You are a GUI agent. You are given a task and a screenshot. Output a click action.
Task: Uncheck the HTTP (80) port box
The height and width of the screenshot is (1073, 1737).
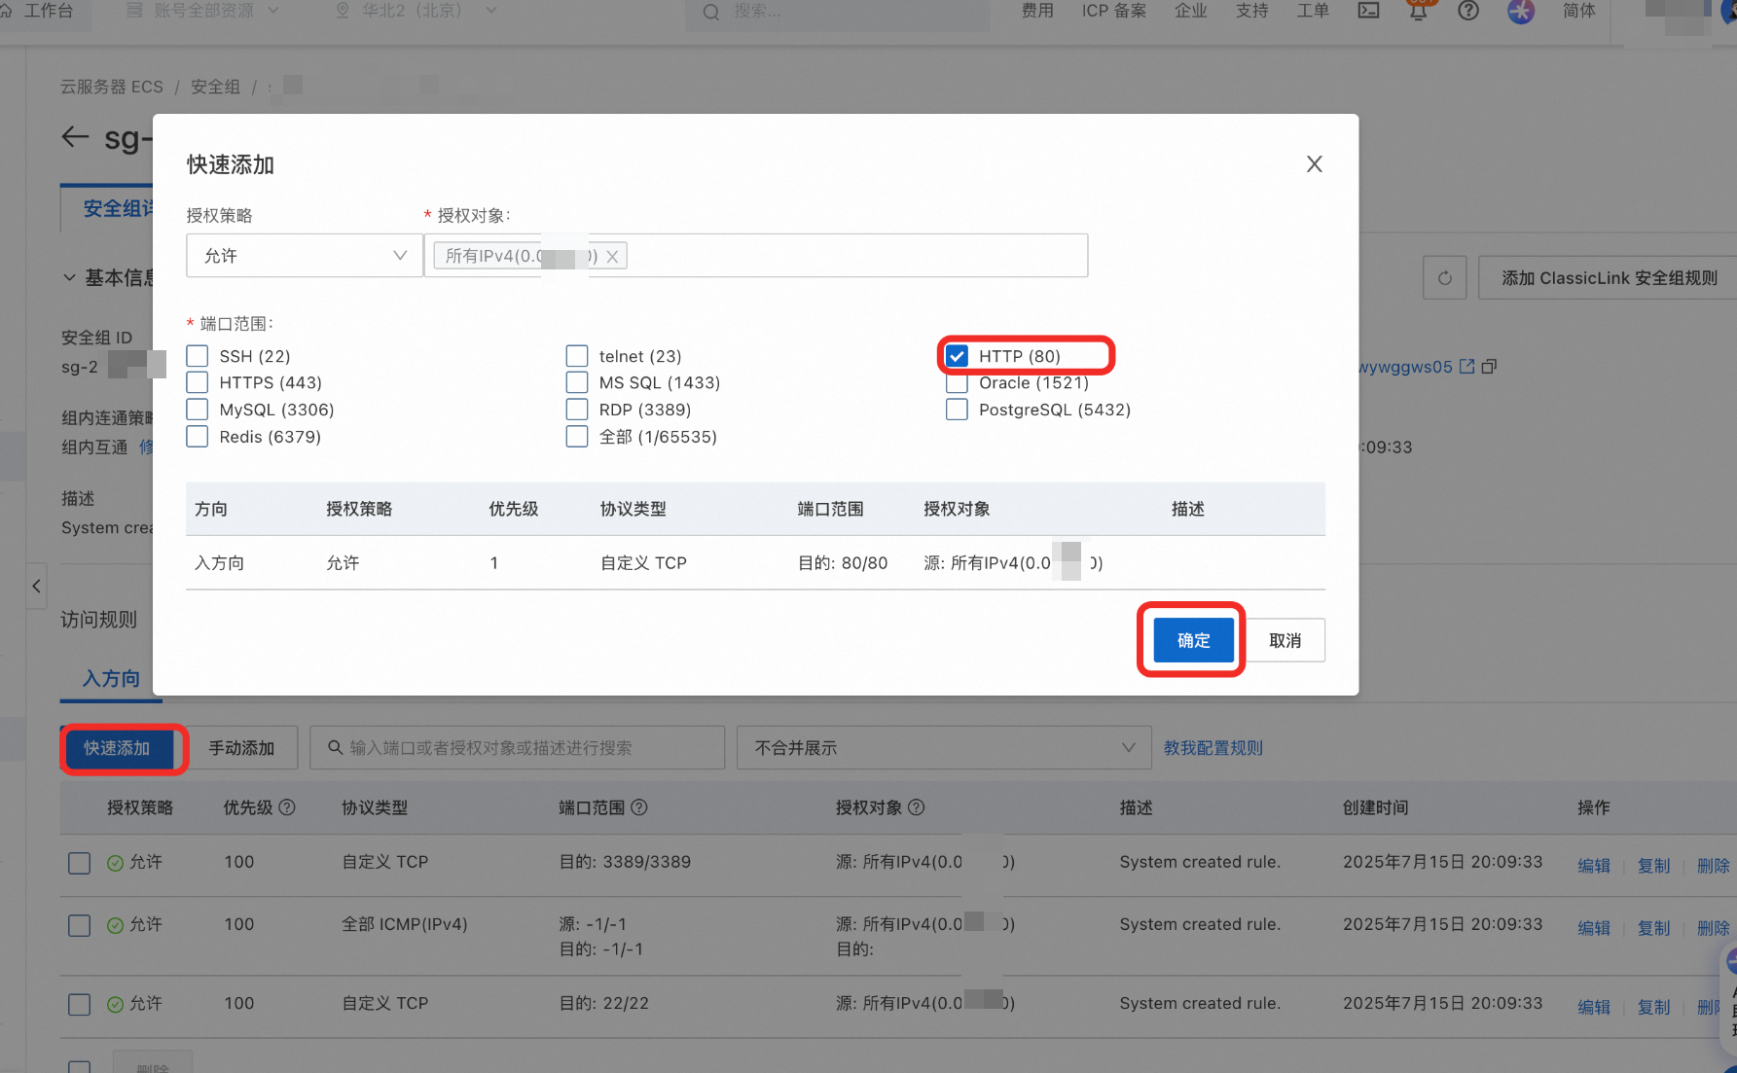(x=958, y=356)
